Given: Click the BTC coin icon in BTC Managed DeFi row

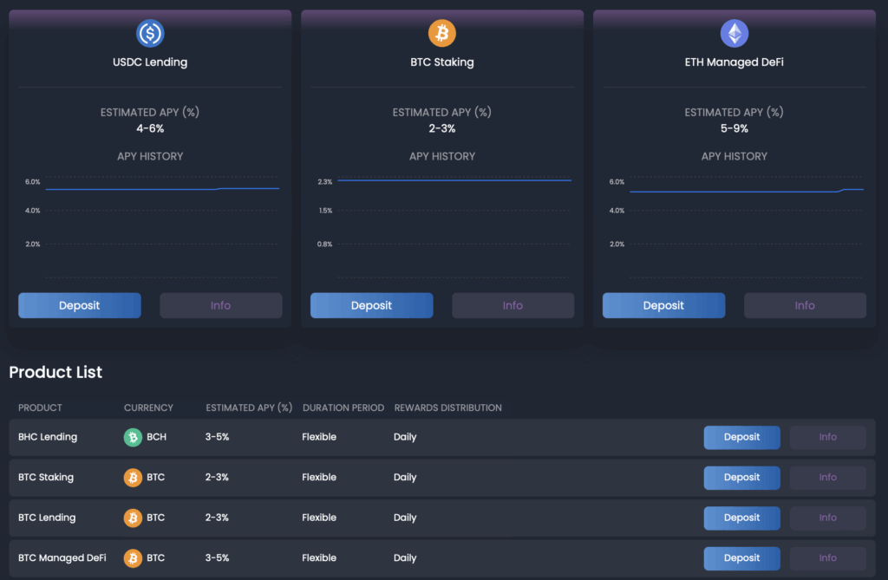Looking at the screenshot, I should (x=133, y=558).
